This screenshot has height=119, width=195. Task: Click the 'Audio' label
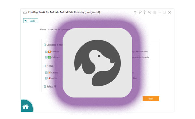pos(54,78)
